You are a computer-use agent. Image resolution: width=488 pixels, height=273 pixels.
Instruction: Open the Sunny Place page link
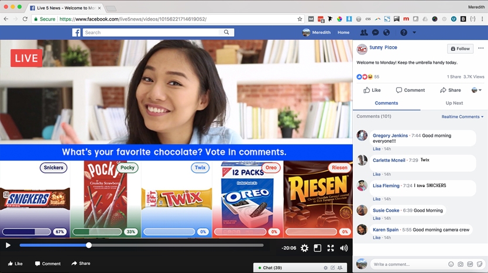tap(383, 47)
